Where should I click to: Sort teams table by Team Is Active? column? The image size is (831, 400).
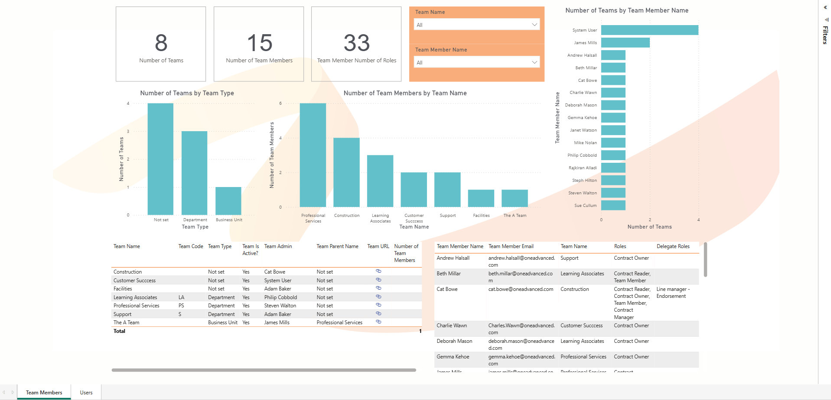[251, 250]
